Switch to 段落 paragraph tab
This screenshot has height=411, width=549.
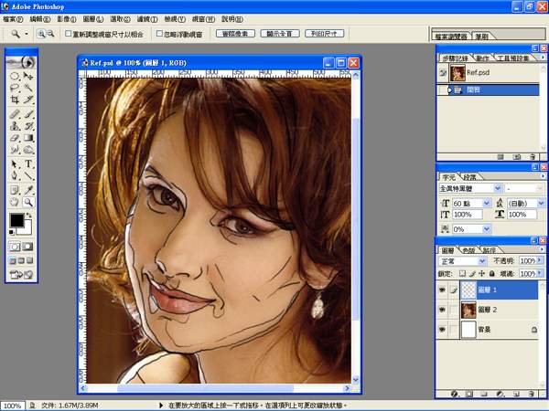pyautogui.click(x=470, y=177)
